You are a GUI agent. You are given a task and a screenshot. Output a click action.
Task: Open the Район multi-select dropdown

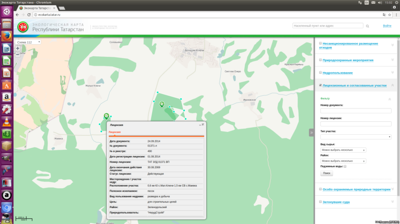344,161
